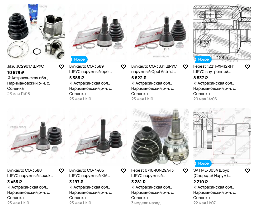Open Lynxauto CO-3831 Opel Astra J link
This screenshot has width=256, height=208.
(x=154, y=69)
